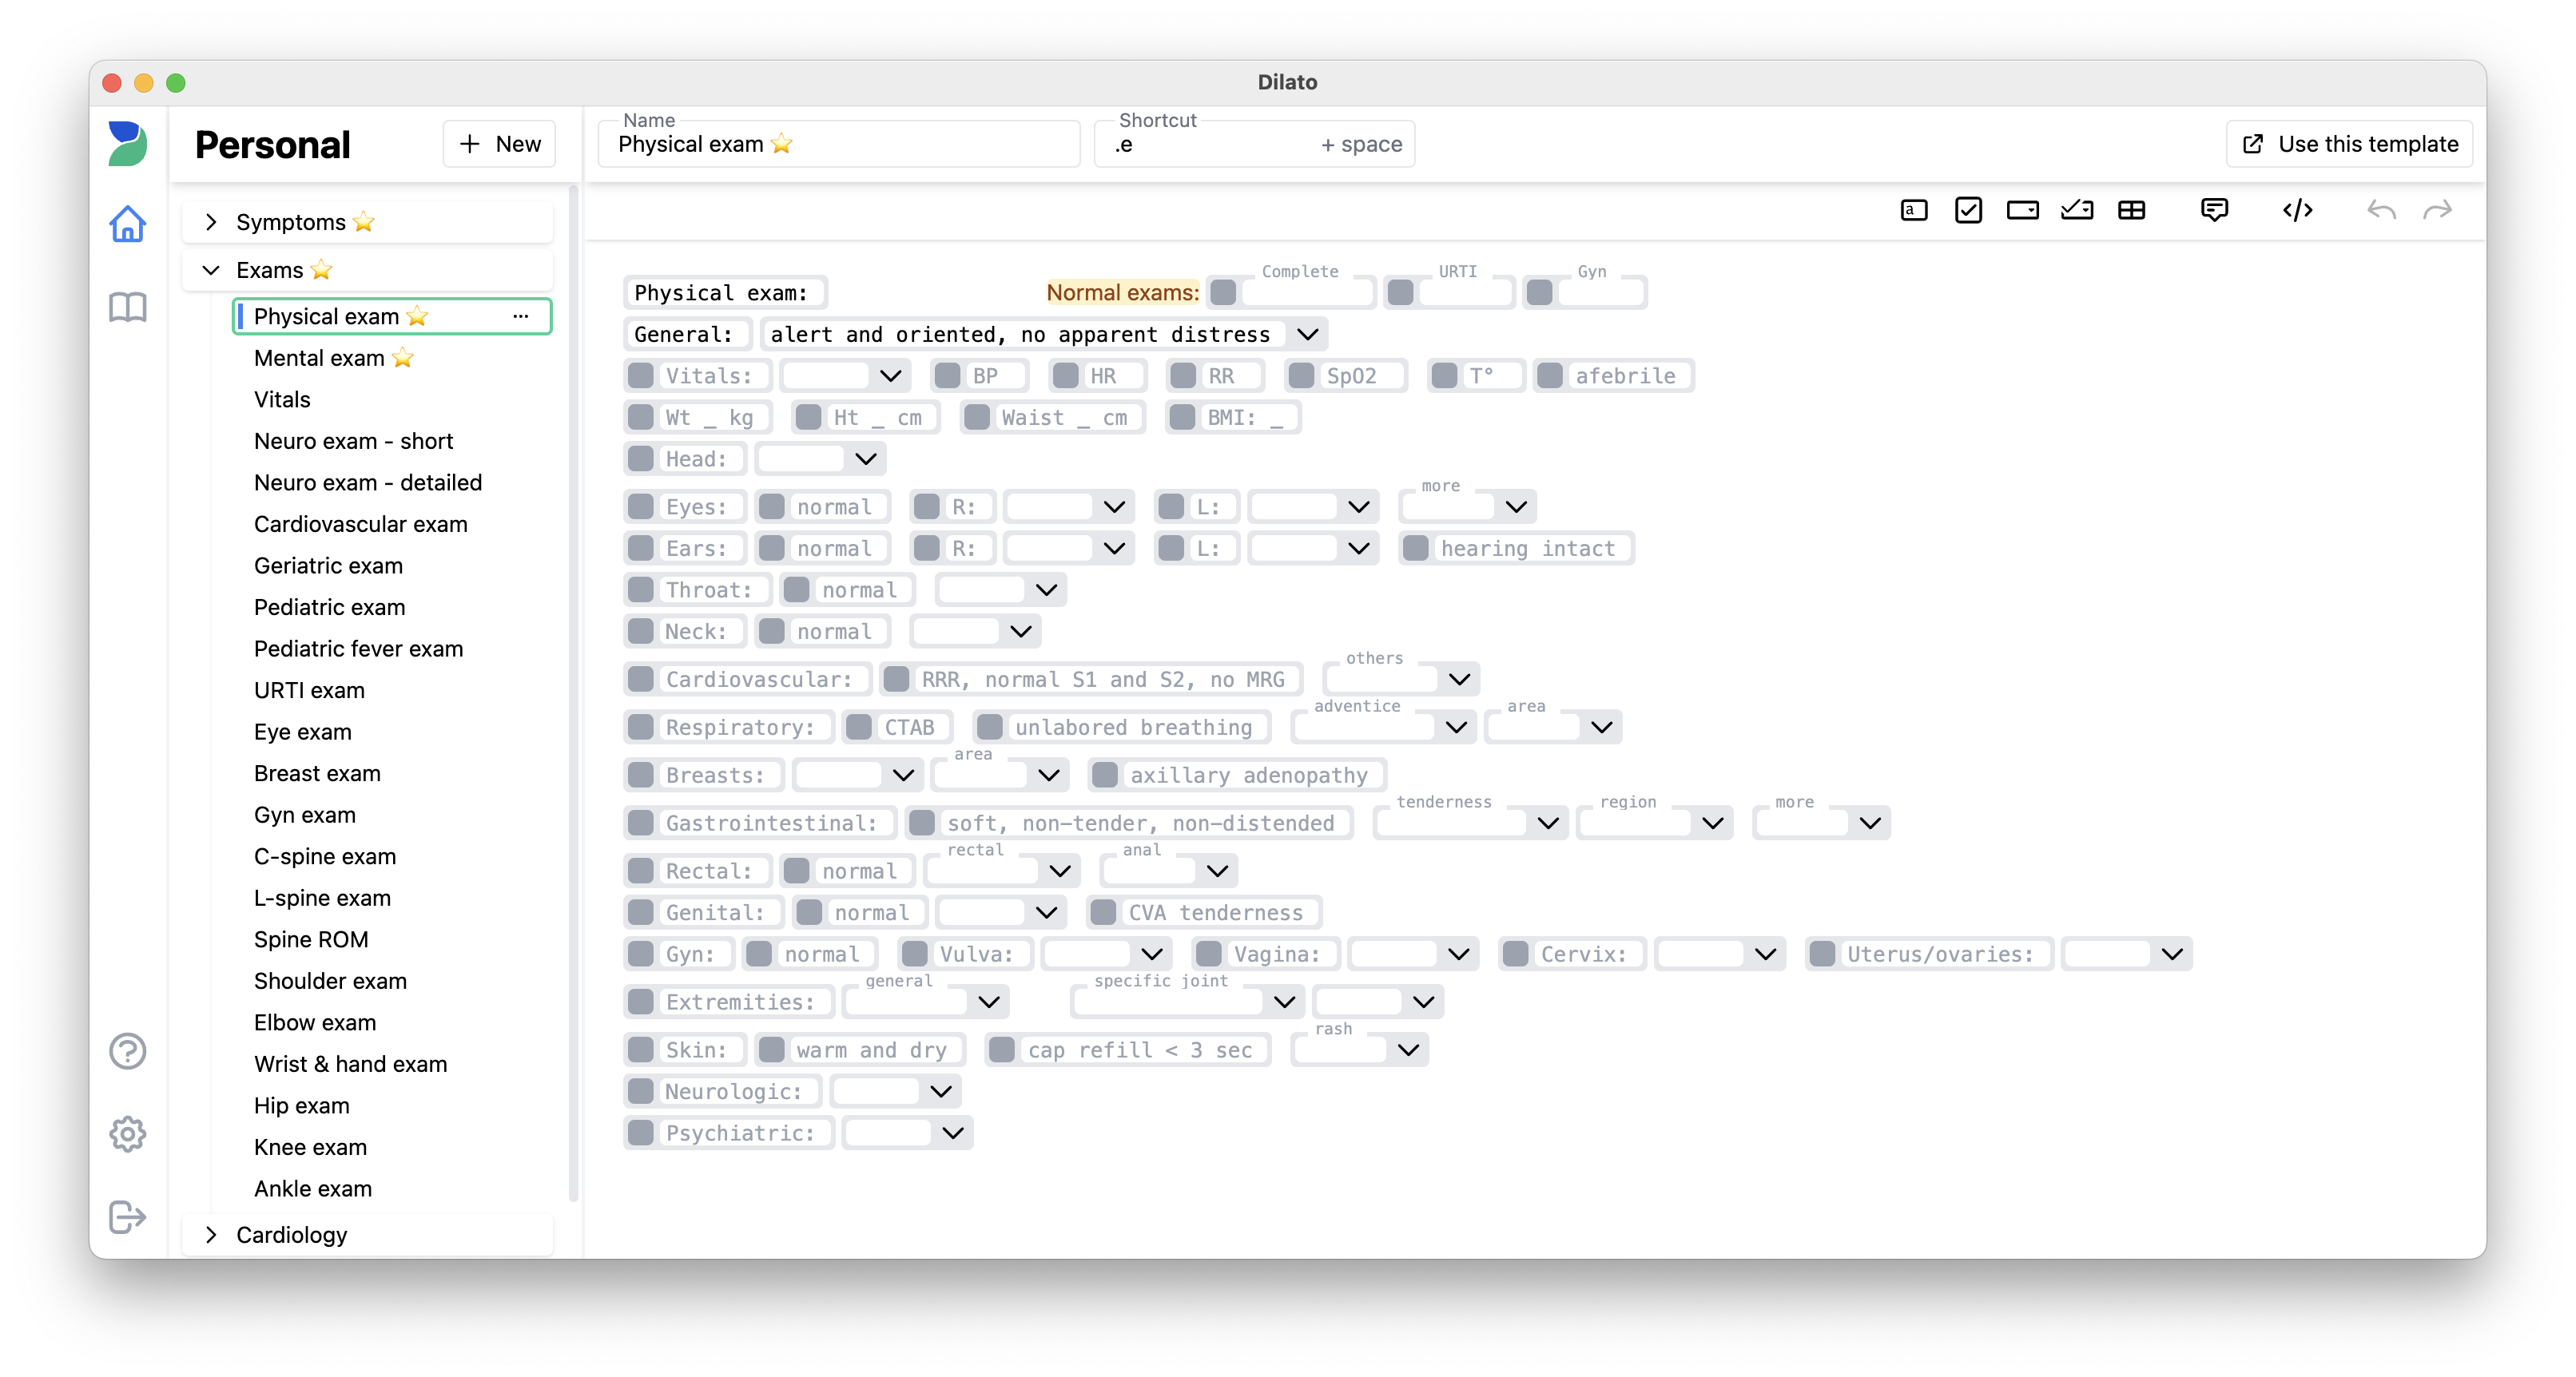Click the Physical exam name input field
The width and height of the screenshot is (2576, 1377).
852,143
